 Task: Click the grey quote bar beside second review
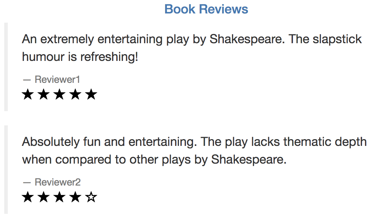(6, 170)
